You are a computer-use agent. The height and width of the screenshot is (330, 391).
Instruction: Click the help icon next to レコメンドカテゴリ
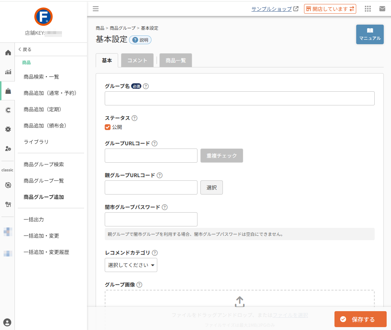click(155, 253)
